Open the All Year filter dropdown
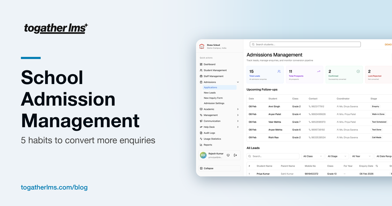The height and width of the screenshot is (206, 392). (x=362, y=156)
